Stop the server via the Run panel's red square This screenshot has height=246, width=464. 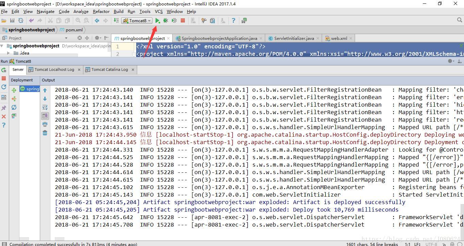tap(4, 78)
